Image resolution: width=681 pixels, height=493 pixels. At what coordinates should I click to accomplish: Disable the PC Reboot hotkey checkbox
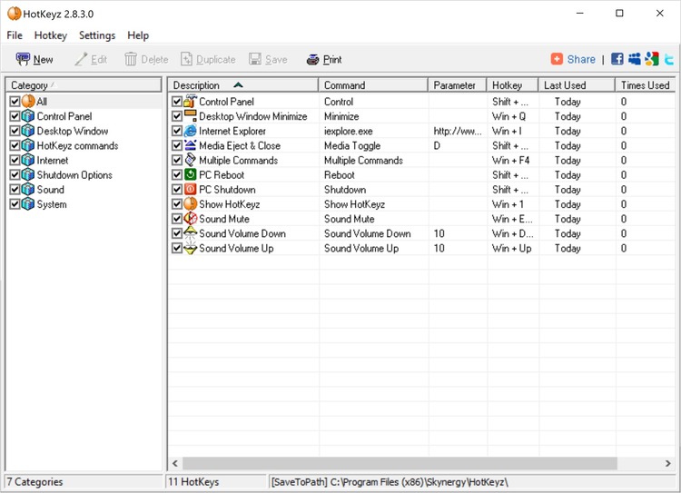tap(177, 175)
